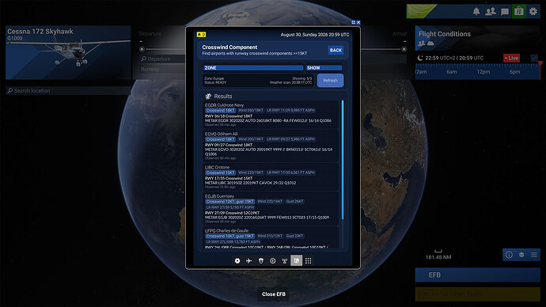This screenshot has width=546, height=307.
Task: Click the results list scrollbar
Action: [343, 160]
